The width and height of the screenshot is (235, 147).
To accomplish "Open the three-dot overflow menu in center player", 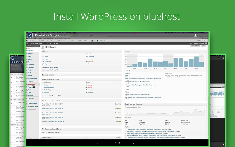I will click(204, 35).
